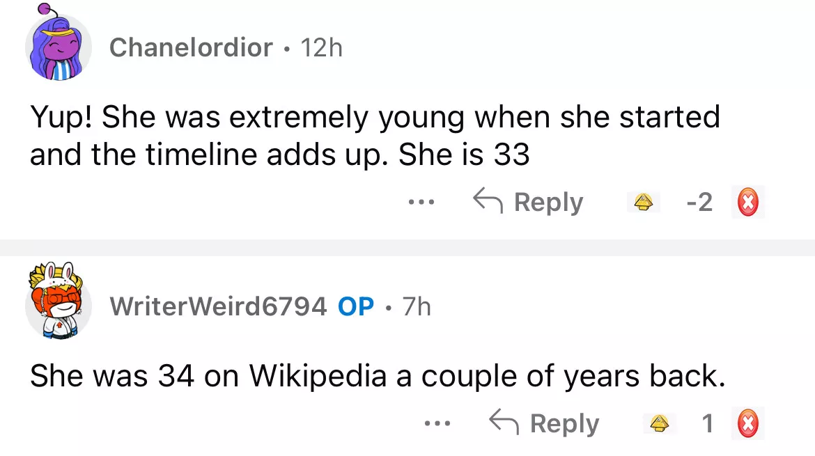The height and width of the screenshot is (456, 815).
Task: Click the 12h timestamp on Chanelordior's comment
Action: (x=321, y=47)
